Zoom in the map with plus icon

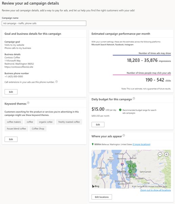click(x=166, y=154)
